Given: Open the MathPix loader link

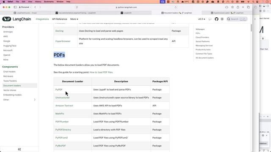Looking at the screenshot, I should (60, 114).
